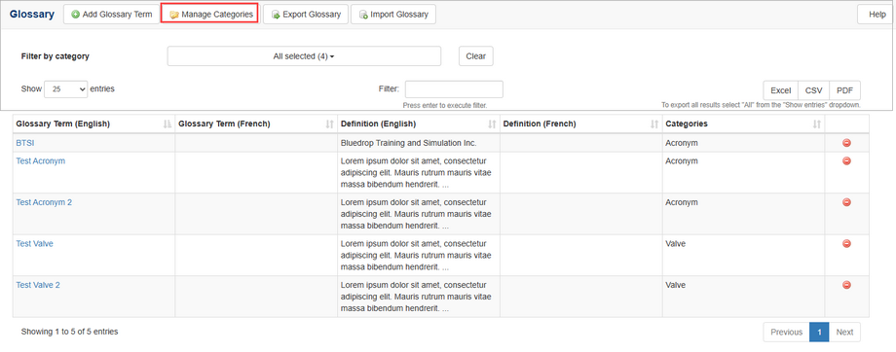Go to the Next page
The height and width of the screenshot is (352, 896).
pos(844,332)
